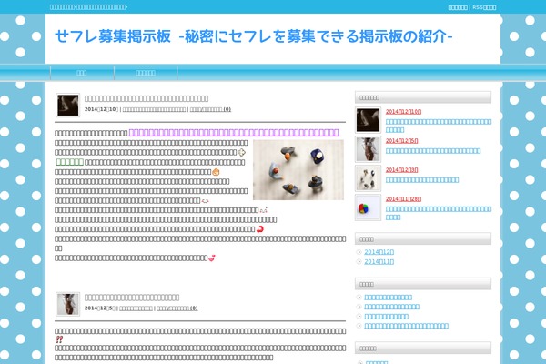Image resolution: width=546 pixels, height=364 pixels.
Task: Follow the green link in the first post body
Action: click(70, 162)
